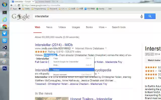Screen dimensions: 161x100
Task: Switch to Videos results
Action: [x=62, y=27]
